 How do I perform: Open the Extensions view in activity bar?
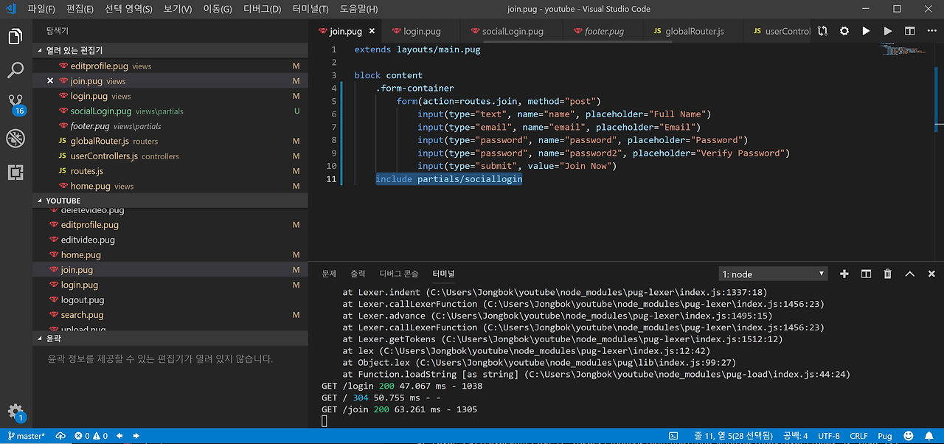coord(15,173)
